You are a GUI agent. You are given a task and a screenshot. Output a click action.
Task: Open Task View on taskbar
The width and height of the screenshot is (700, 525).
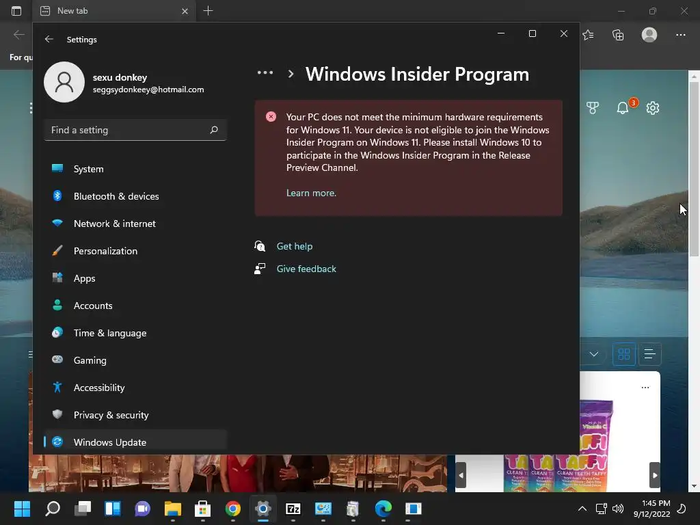[x=83, y=509]
